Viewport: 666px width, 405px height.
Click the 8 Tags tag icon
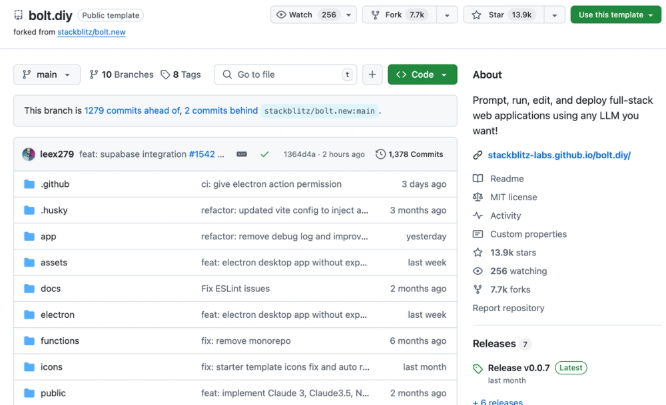(165, 74)
